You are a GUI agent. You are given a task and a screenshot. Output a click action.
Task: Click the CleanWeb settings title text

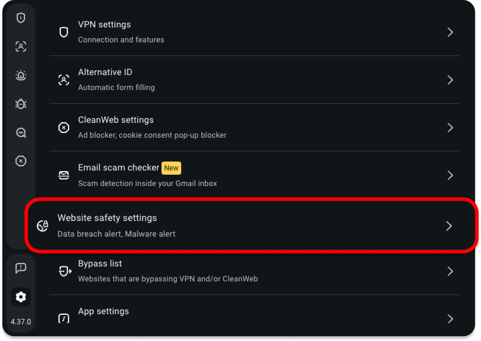[116, 120]
